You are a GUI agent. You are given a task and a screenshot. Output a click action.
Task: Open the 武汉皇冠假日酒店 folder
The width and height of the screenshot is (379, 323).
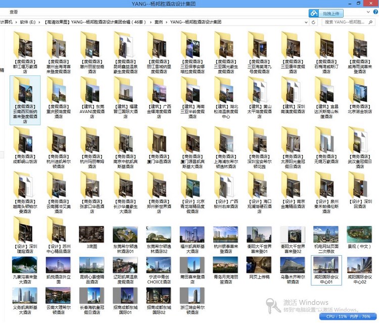[360, 147]
